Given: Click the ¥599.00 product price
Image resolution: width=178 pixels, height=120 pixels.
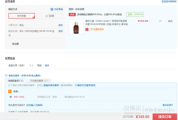Looking at the screenshot, I should (143, 21).
